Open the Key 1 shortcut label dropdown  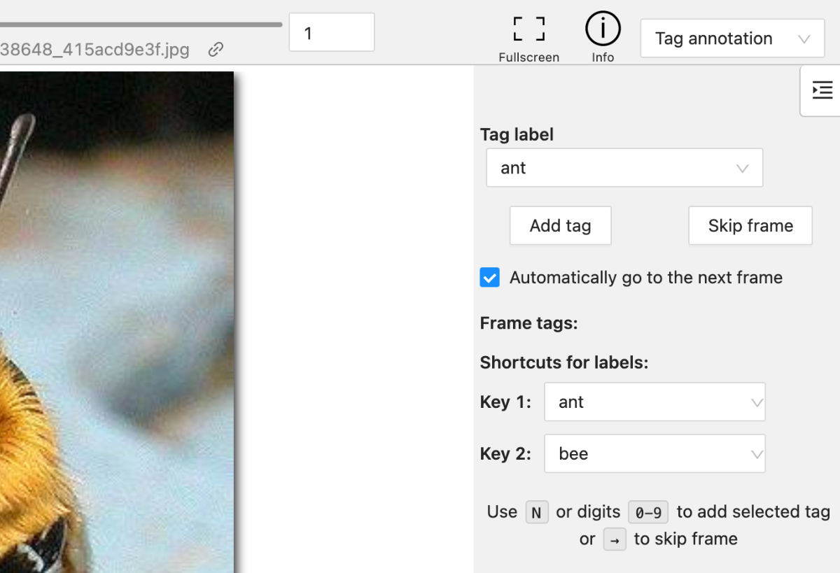click(654, 402)
